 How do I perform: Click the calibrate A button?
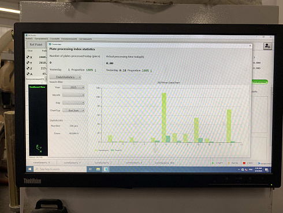tap(134, 163)
